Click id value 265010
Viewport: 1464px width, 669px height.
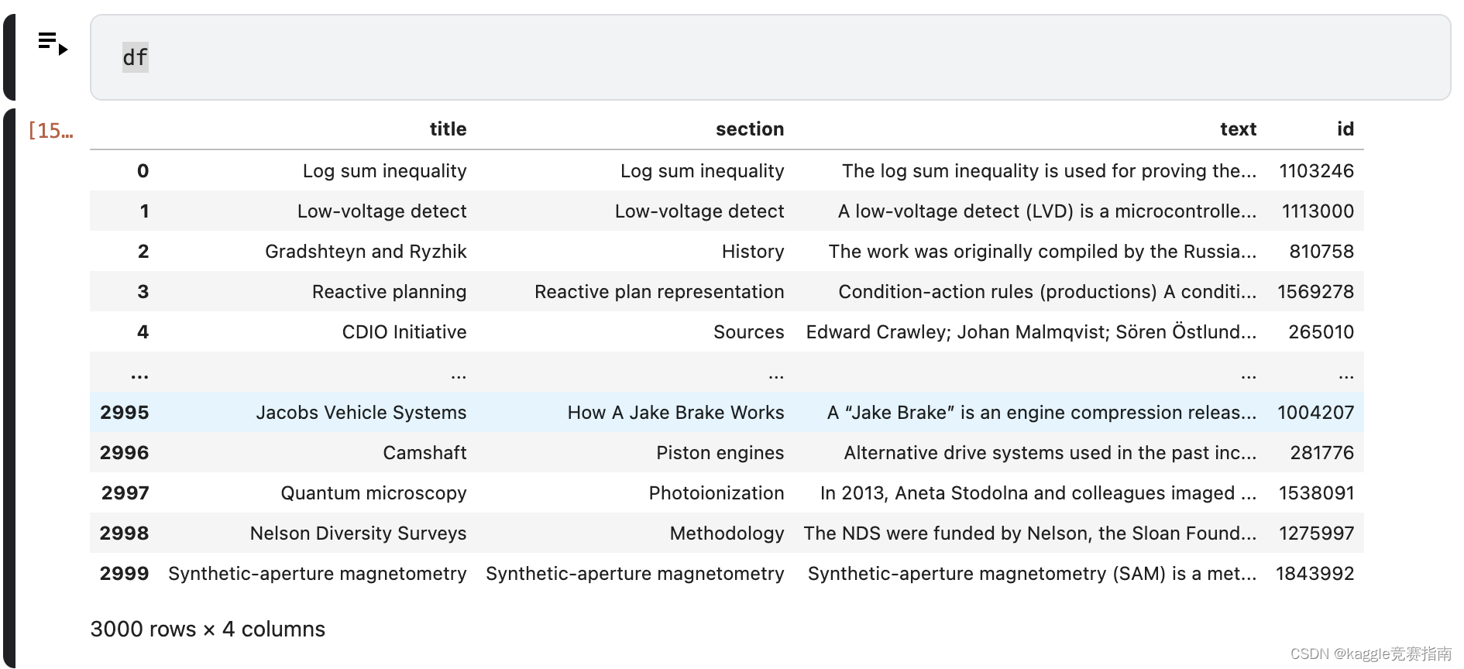pos(1321,332)
